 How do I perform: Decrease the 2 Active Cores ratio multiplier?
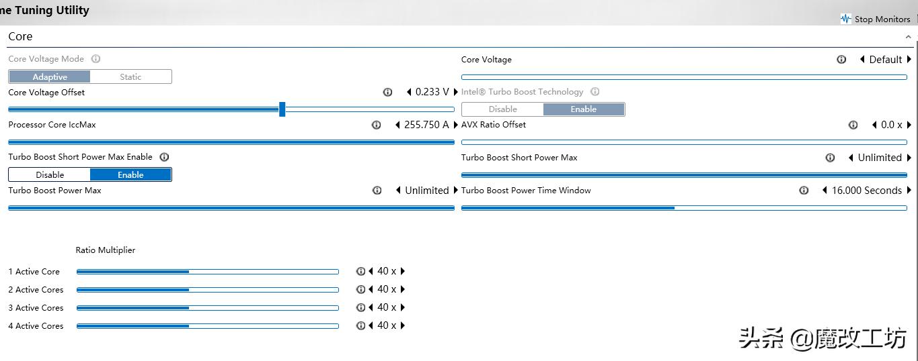(371, 290)
